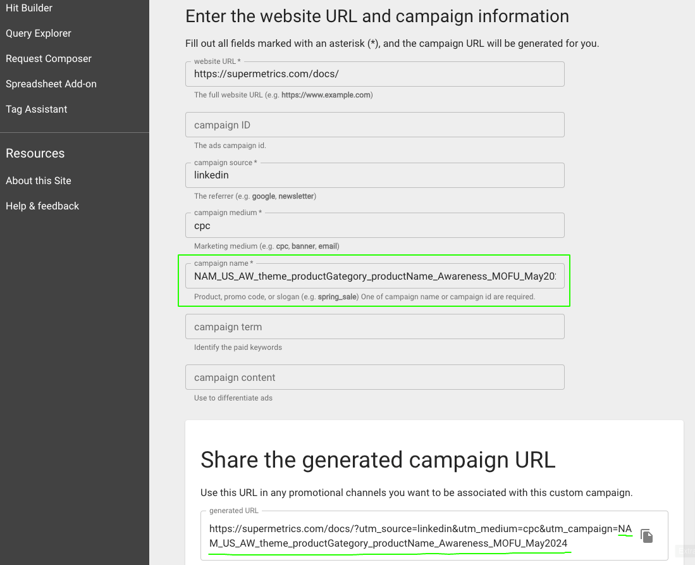Click the Resources sidebar heading

tap(35, 154)
